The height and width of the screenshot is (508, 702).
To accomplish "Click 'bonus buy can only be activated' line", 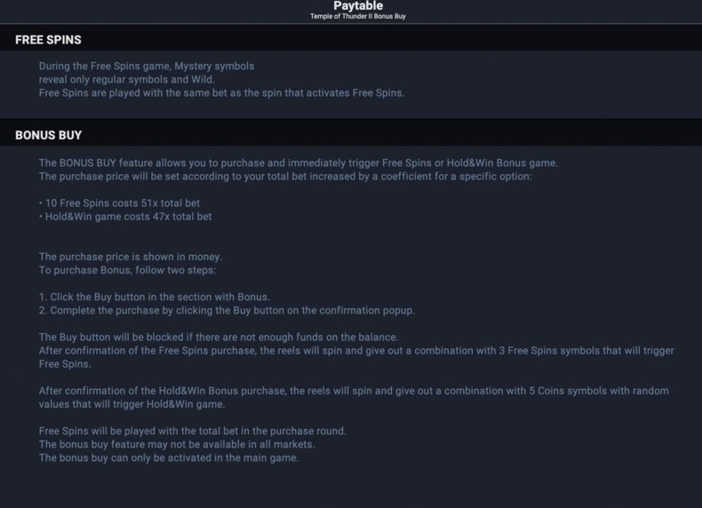I will click(x=169, y=458).
